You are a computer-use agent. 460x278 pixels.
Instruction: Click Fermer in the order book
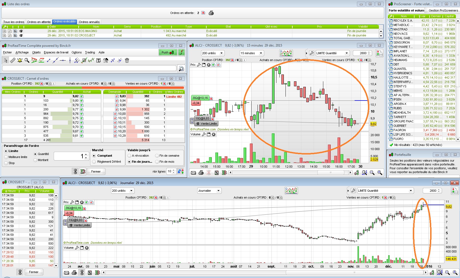[96, 171]
